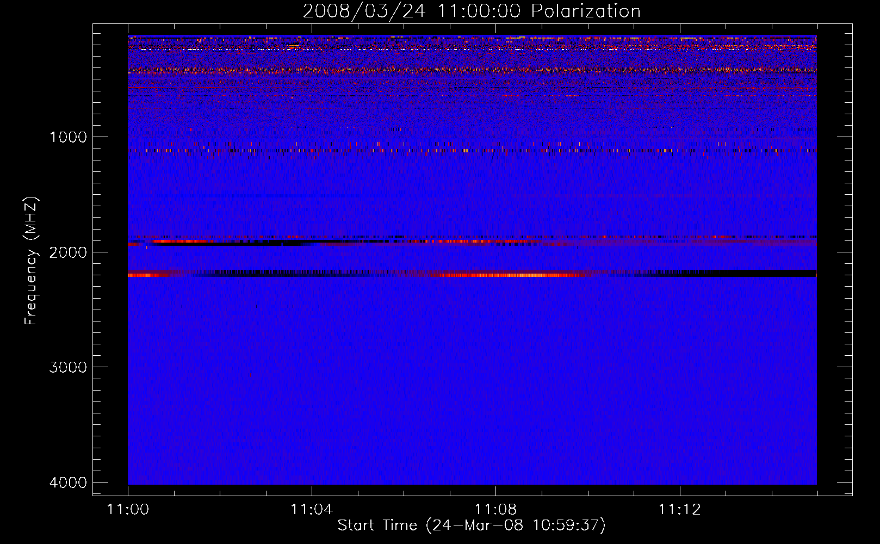
Task: Click the 4000 frequency tick label
Action: (x=68, y=483)
